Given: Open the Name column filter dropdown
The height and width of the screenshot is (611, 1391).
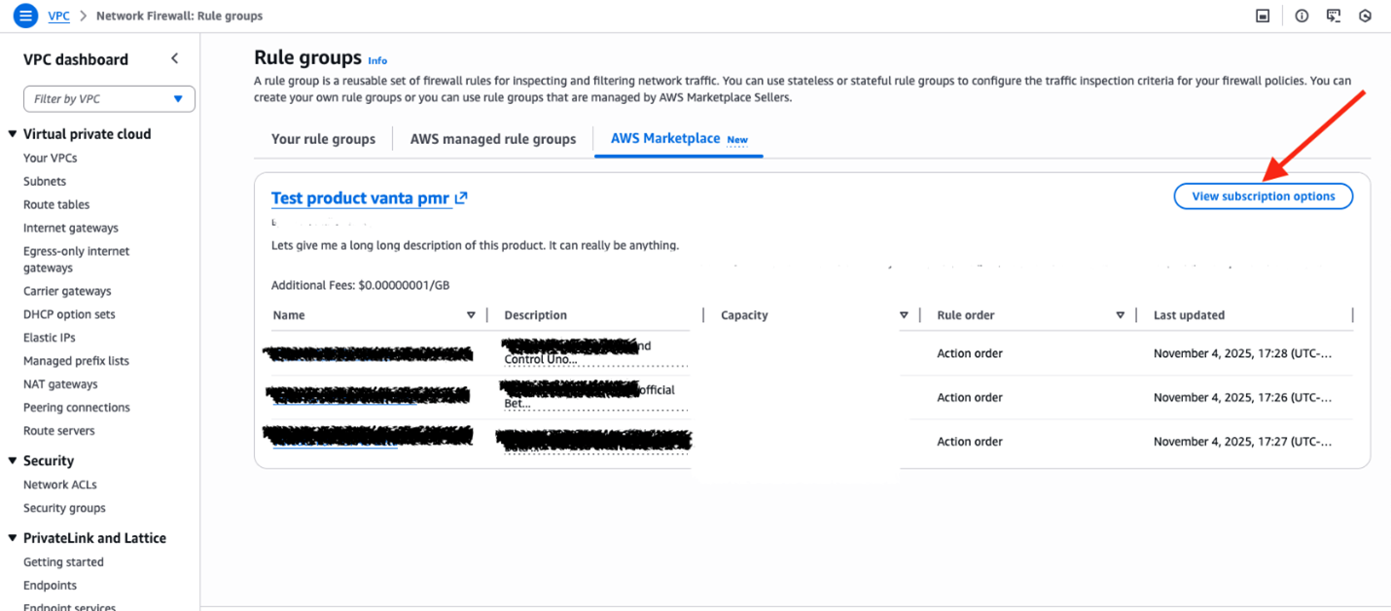Looking at the screenshot, I should point(471,314).
